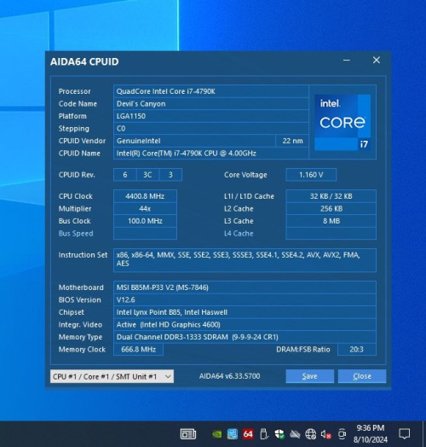Click the Show Desktop strip at taskbar edge
426x447 pixels.
(424, 434)
